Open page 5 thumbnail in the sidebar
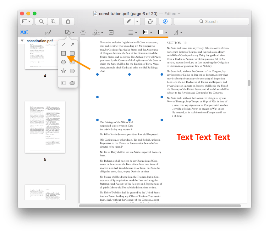The height and width of the screenshot is (233, 269). (45, 127)
